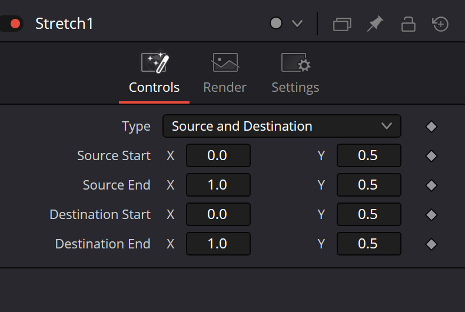Click the Destination End label

[103, 244]
